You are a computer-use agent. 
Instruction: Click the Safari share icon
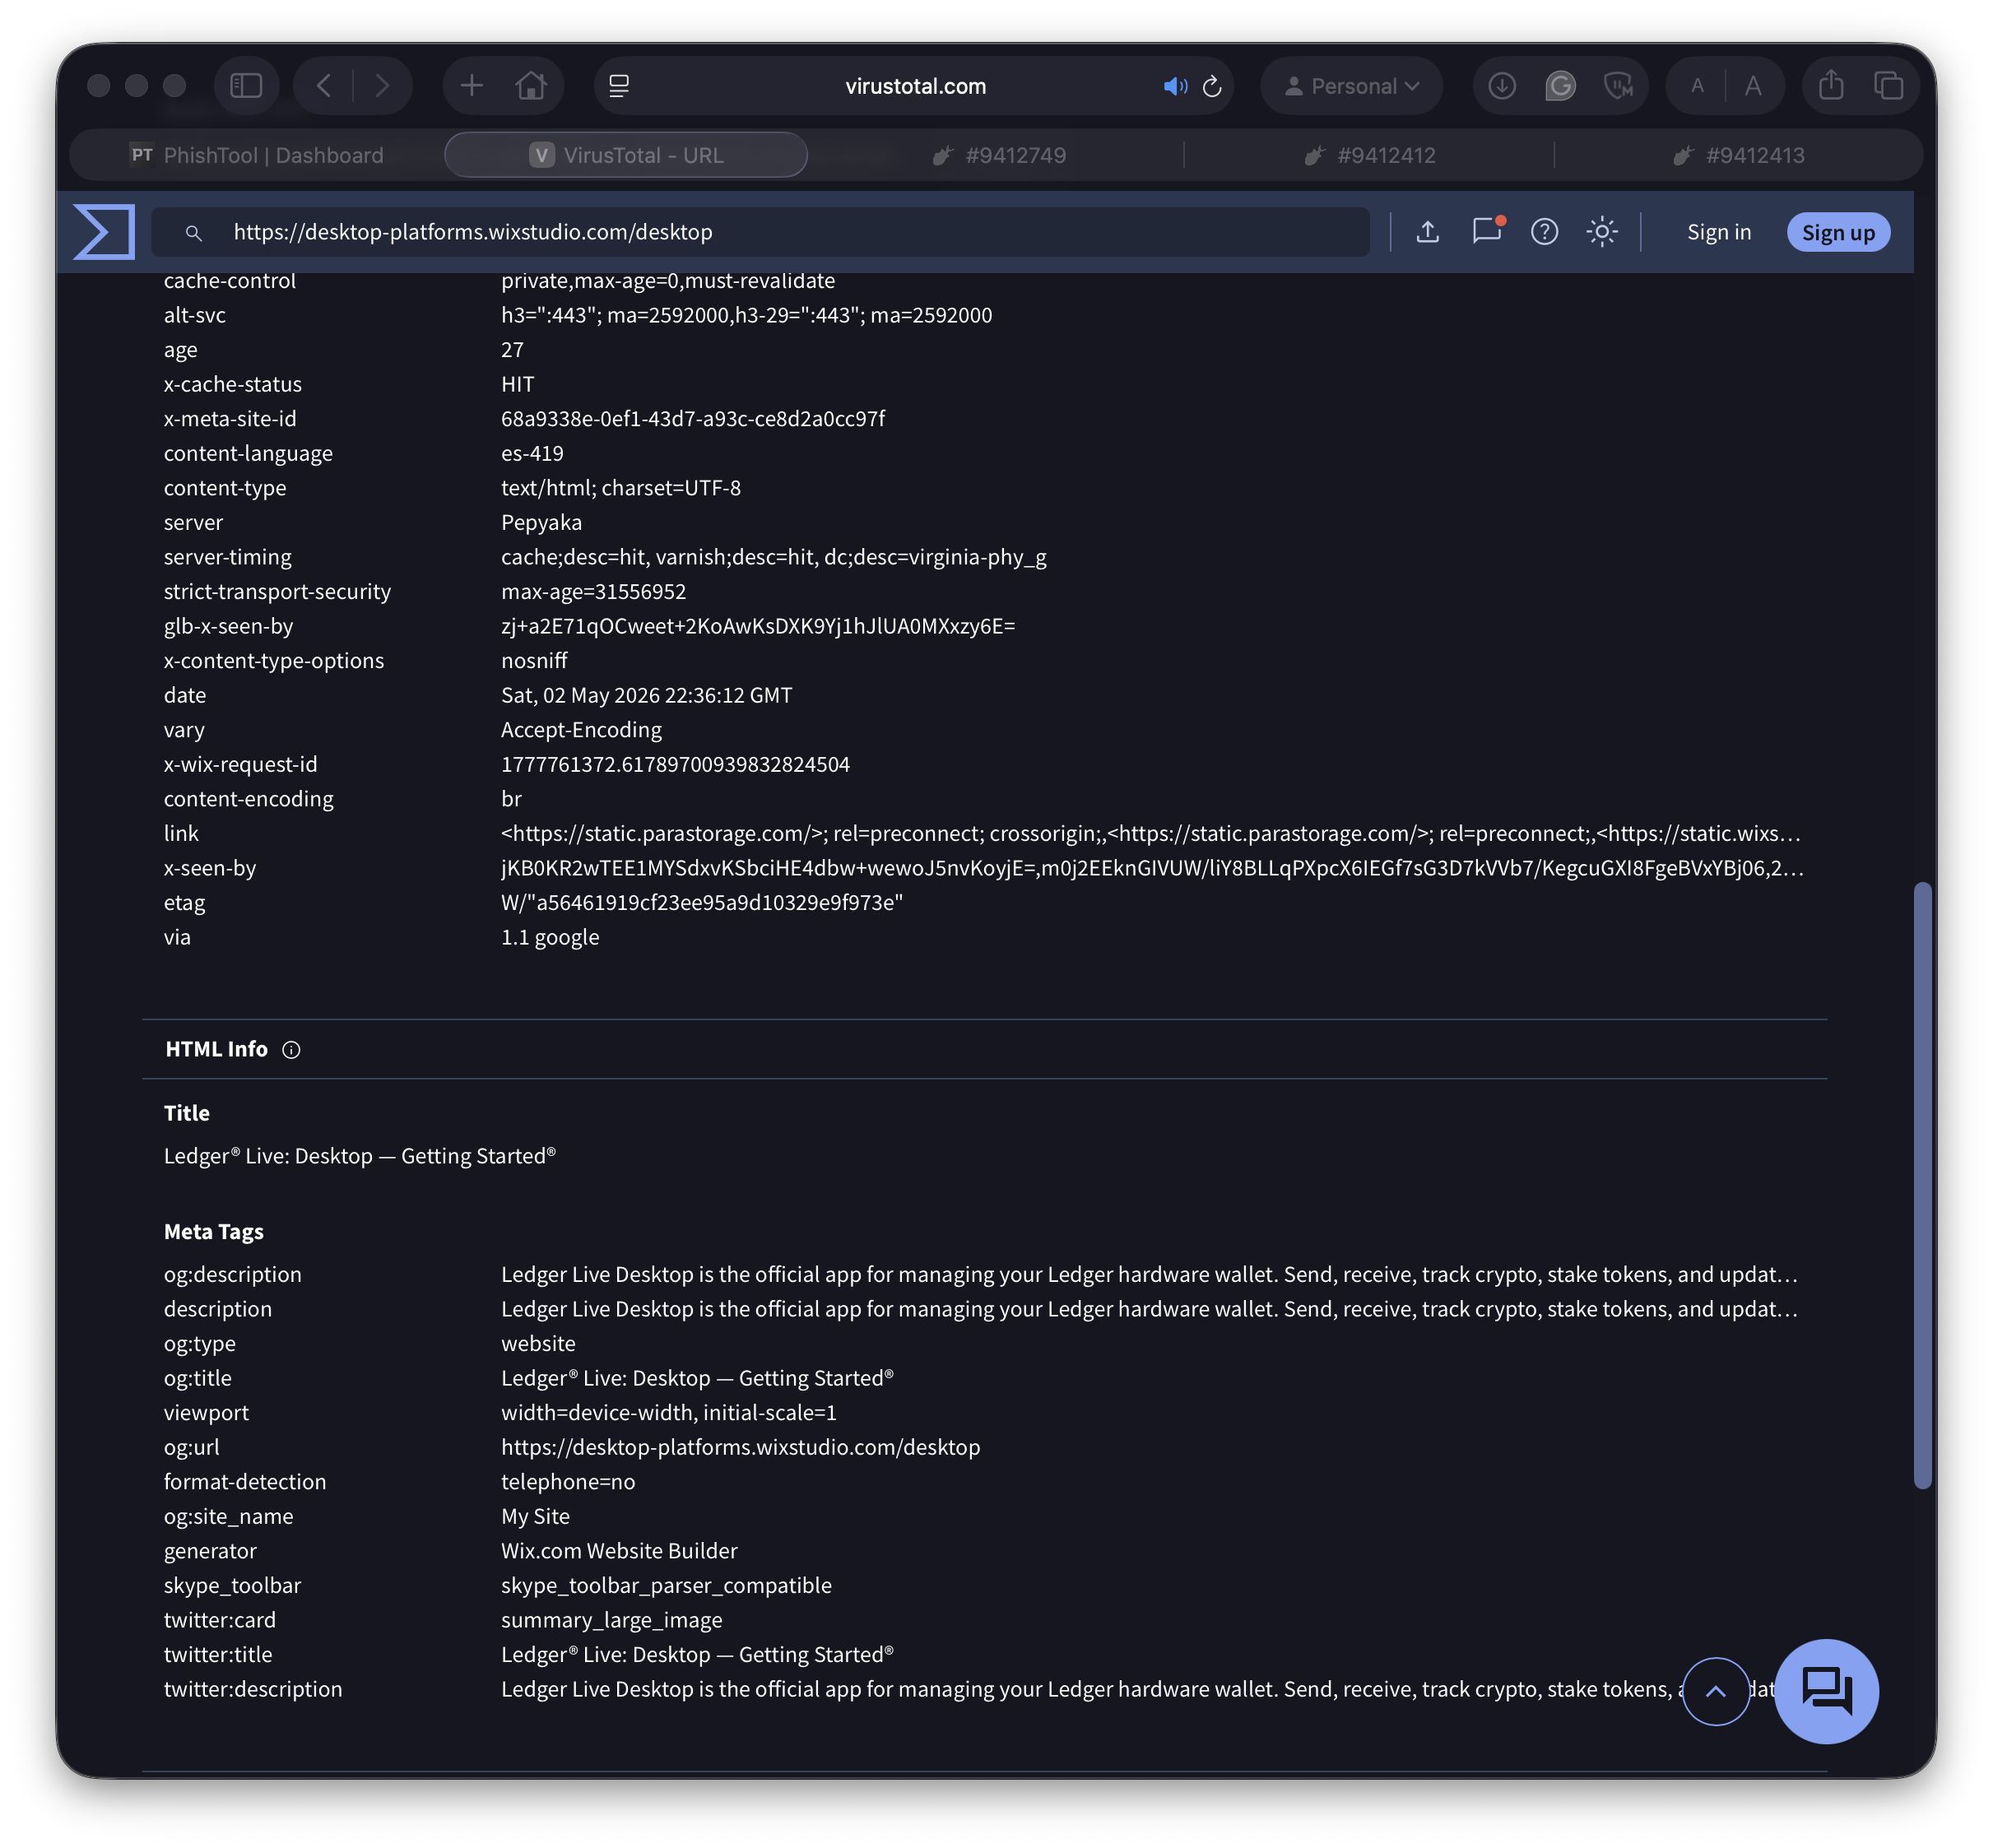point(1830,85)
